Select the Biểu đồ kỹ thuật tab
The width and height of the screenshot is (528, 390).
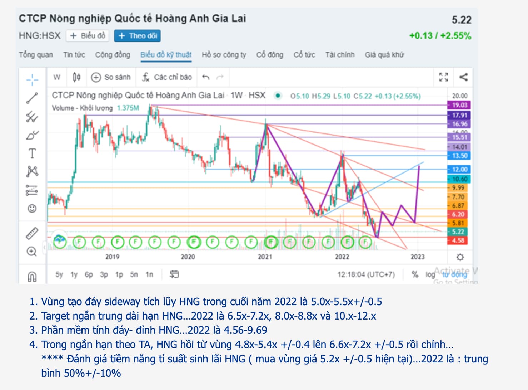click(166, 55)
